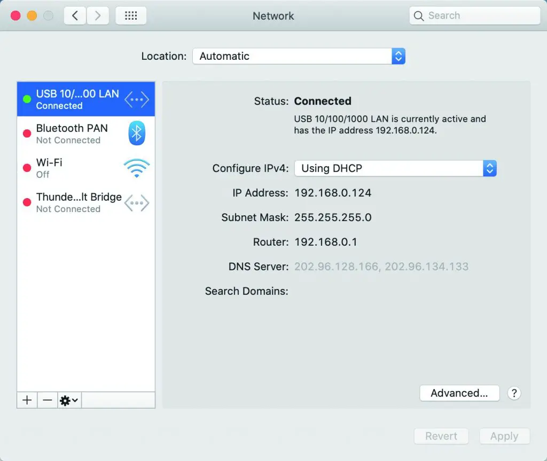
Task: Open the help question mark button
Action: point(514,393)
